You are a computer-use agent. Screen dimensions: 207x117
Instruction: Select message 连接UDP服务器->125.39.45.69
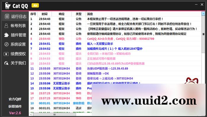click(x=107, y=69)
